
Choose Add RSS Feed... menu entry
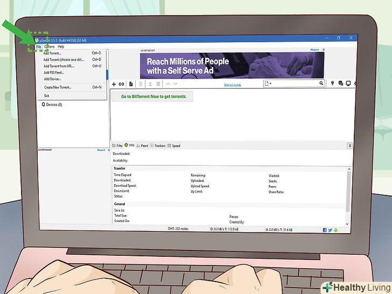[72, 73]
